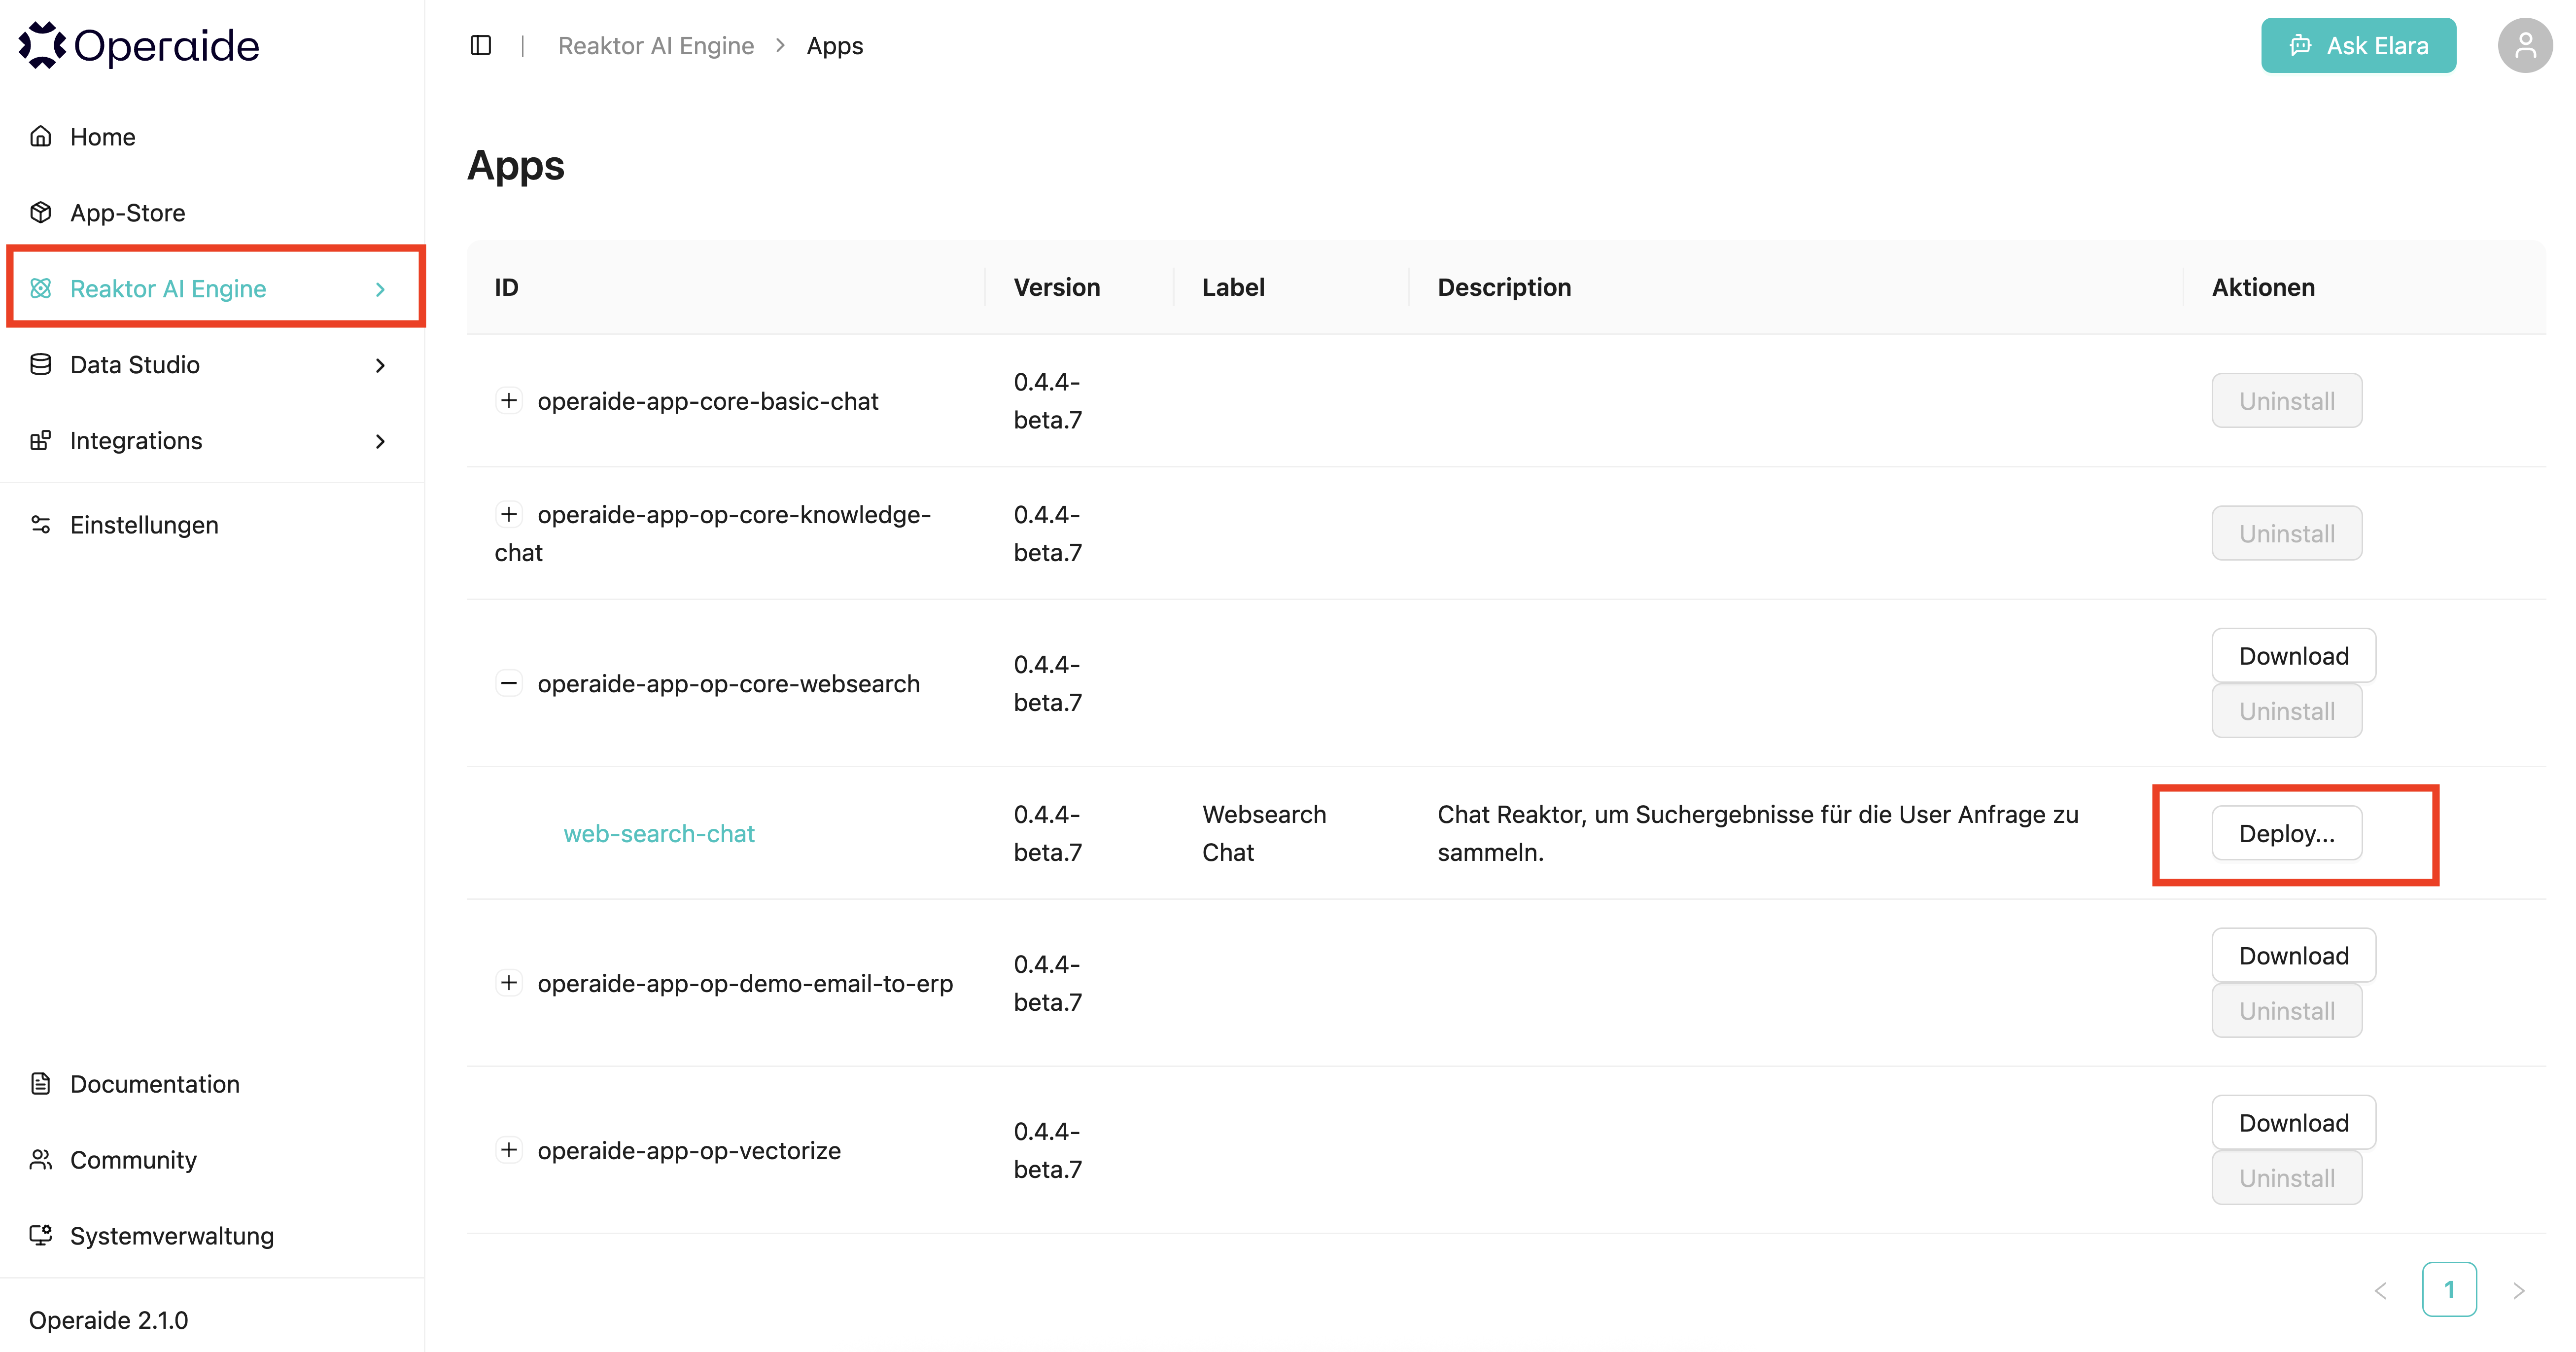The height and width of the screenshot is (1352, 2576).
Task: Click the Reaktor AI Engine breadcrumb
Action: coord(656,46)
